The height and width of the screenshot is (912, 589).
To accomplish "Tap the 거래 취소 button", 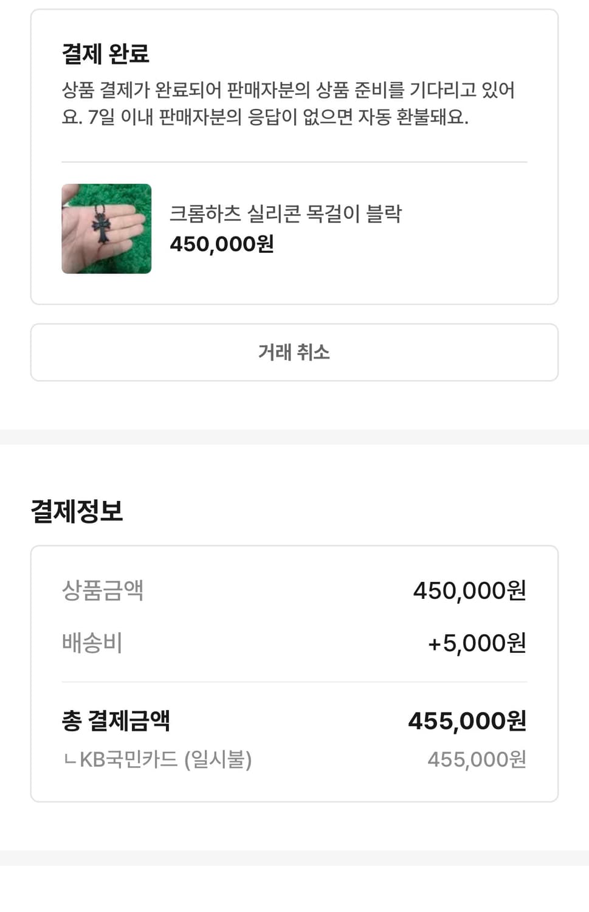I will [294, 353].
